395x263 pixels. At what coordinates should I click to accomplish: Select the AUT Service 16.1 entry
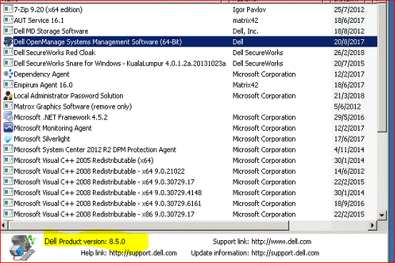39,21
